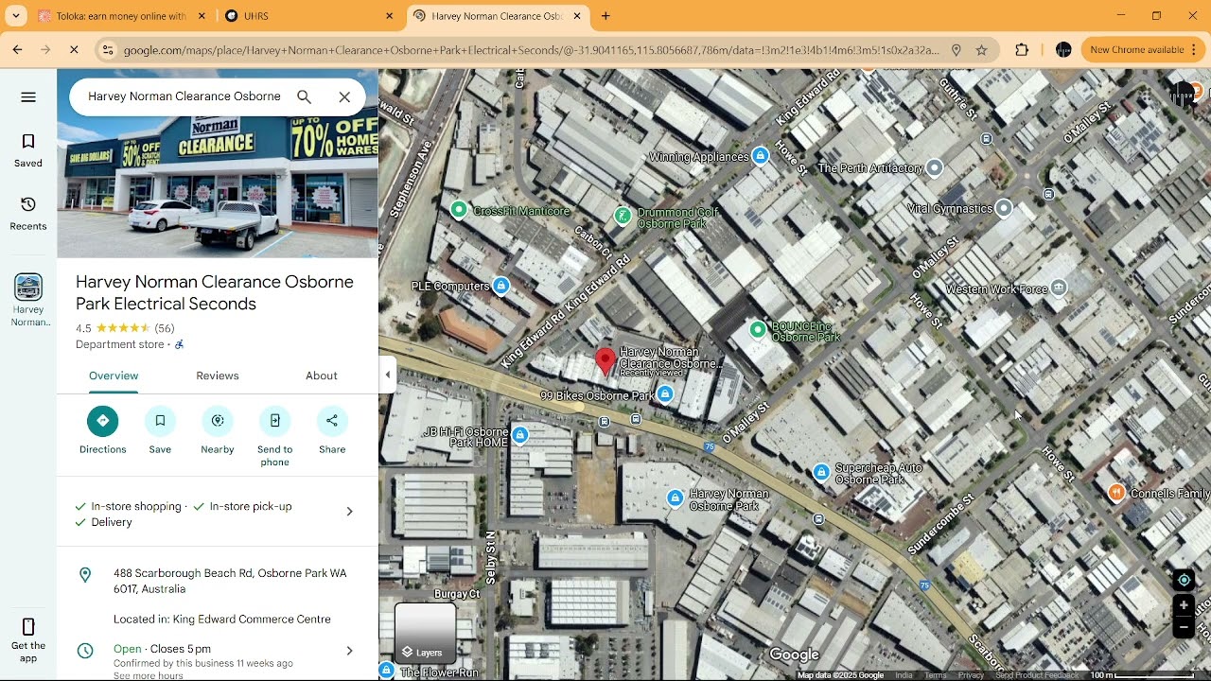Click the address bar URL

532,50
